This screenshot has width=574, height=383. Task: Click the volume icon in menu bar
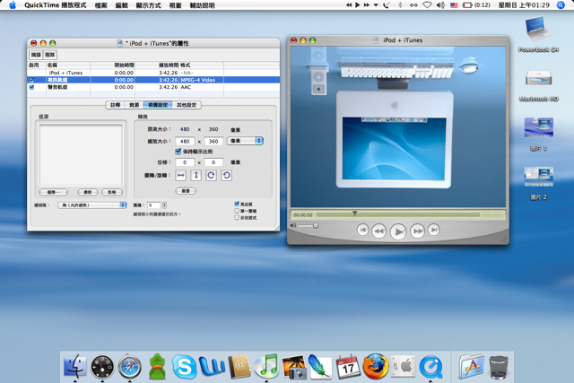[440, 5]
